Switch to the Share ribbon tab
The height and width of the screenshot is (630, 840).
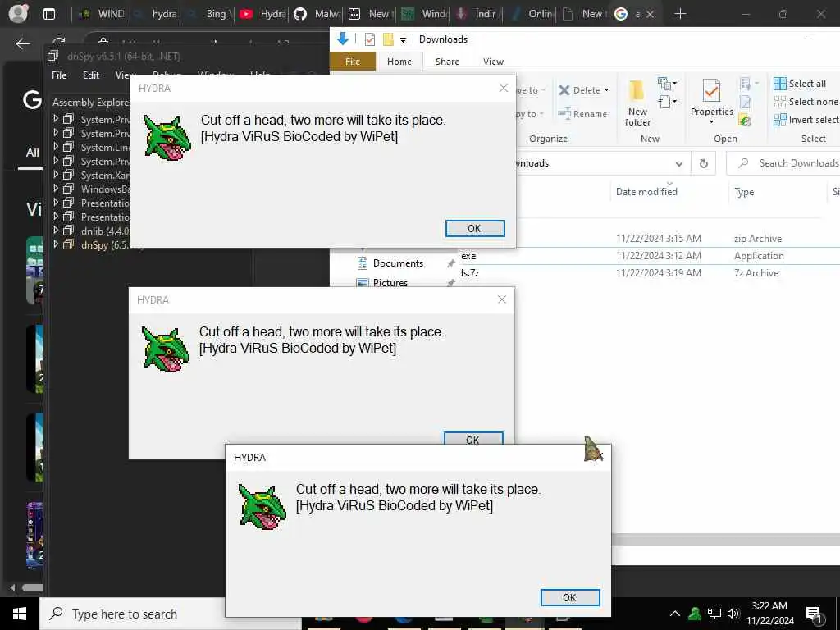[447, 62]
